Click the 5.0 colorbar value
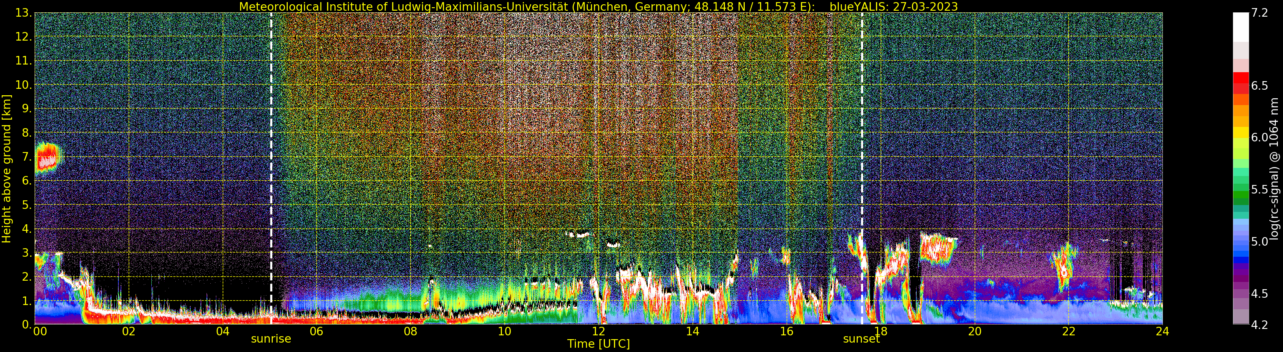The width and height of the screenshot is (1283, 352). click(1259, 241)
